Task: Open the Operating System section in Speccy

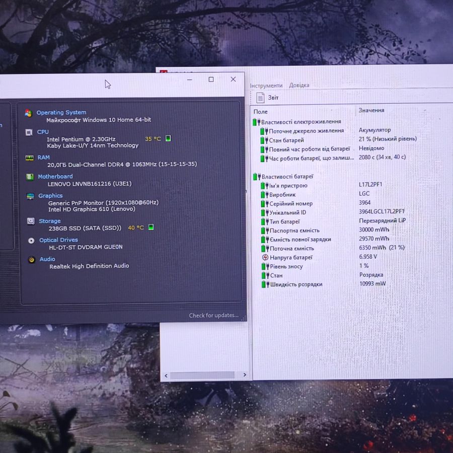Action: point(61,112)
